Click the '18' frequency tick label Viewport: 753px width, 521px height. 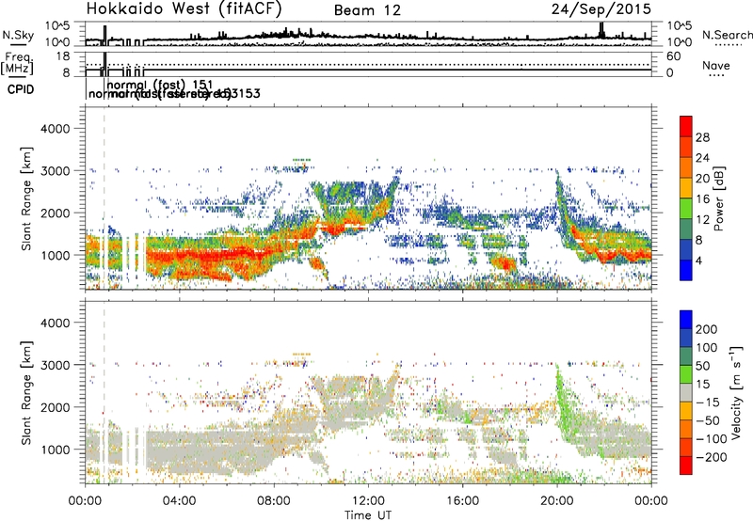(62, 56)
